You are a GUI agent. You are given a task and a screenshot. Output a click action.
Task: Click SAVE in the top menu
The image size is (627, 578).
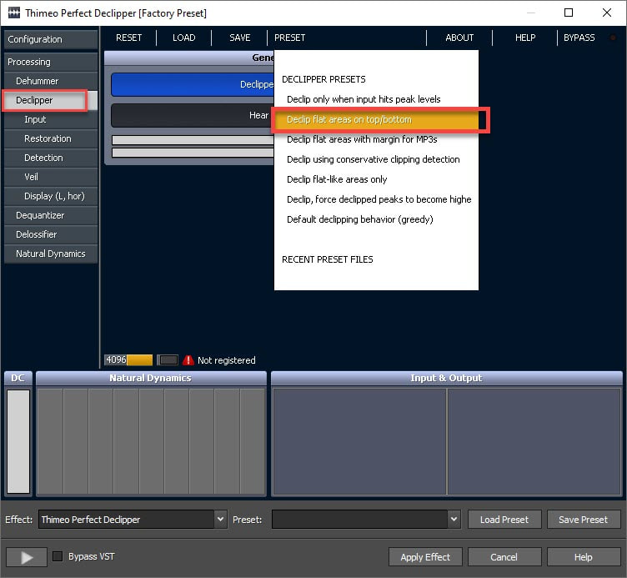click(x=240, y=38)
